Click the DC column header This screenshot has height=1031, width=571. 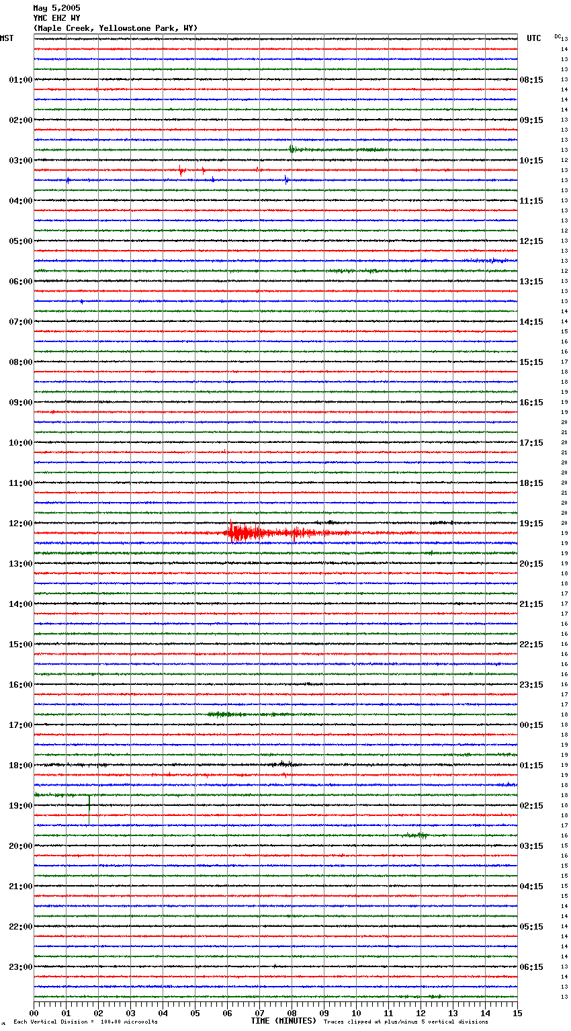pyautogui.click(x=558, y=36)
